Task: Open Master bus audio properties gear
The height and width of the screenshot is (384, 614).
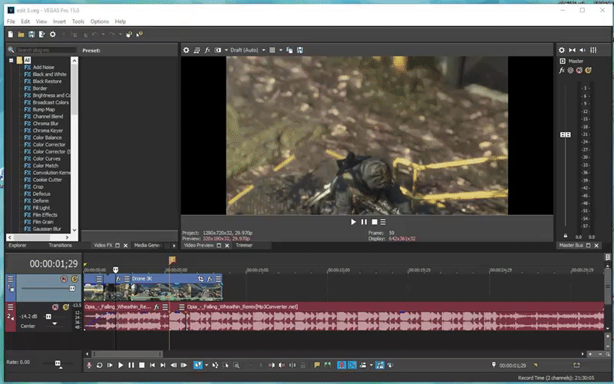Action: (562, 50)
